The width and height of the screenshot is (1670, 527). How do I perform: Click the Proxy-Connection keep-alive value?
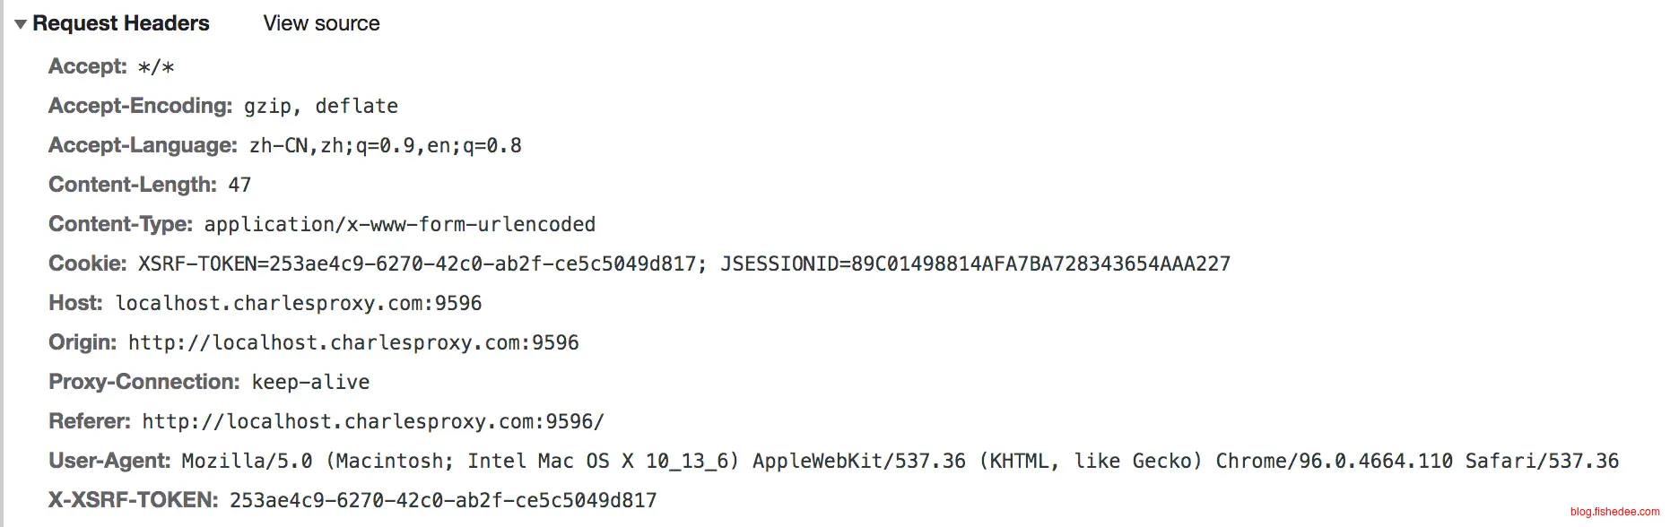pyautogui.click(x=310, y=382)
